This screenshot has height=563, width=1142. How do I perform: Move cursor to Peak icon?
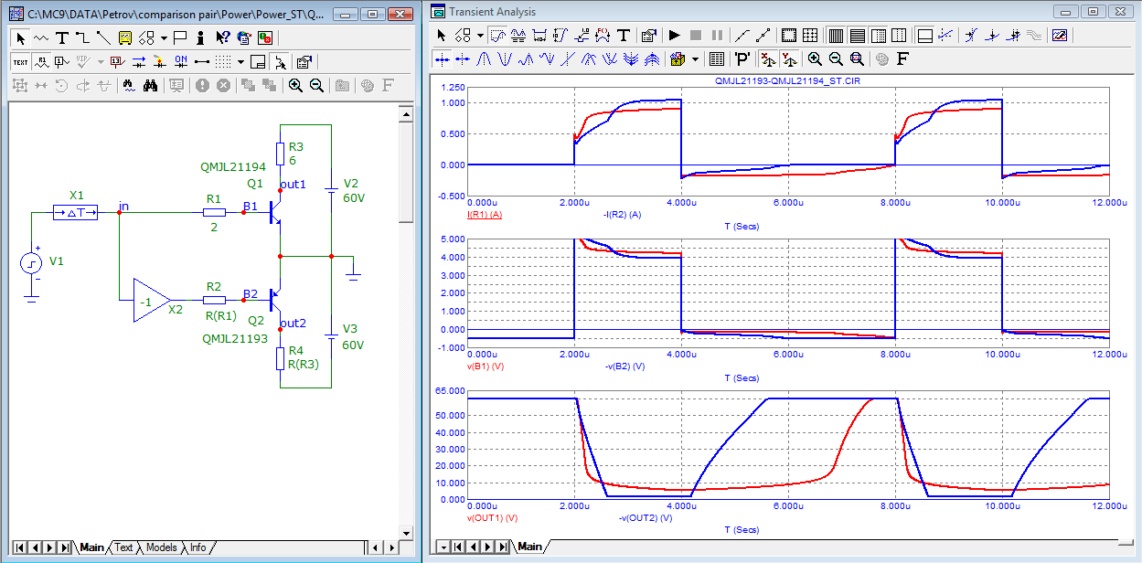pos(485,58)
